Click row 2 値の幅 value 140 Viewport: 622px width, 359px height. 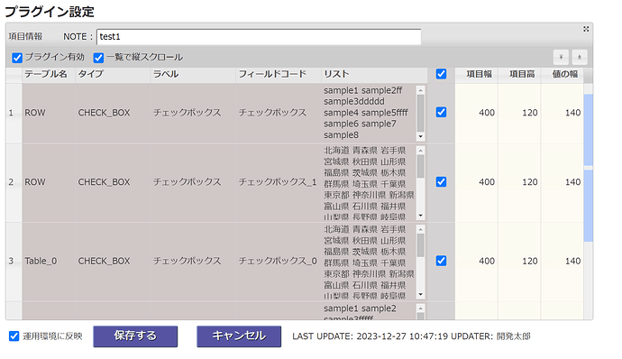(x=563, y=183)
